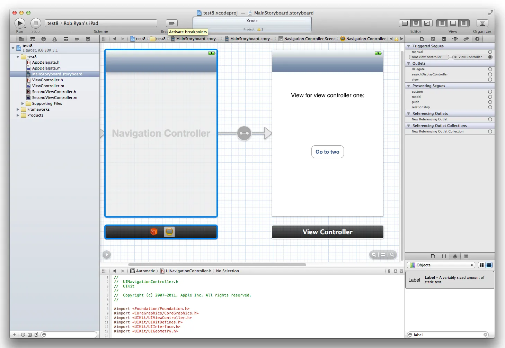Click the manual segue connection circle
The width and height of the screenshot is (505, 348).
(x=490, y=52)
